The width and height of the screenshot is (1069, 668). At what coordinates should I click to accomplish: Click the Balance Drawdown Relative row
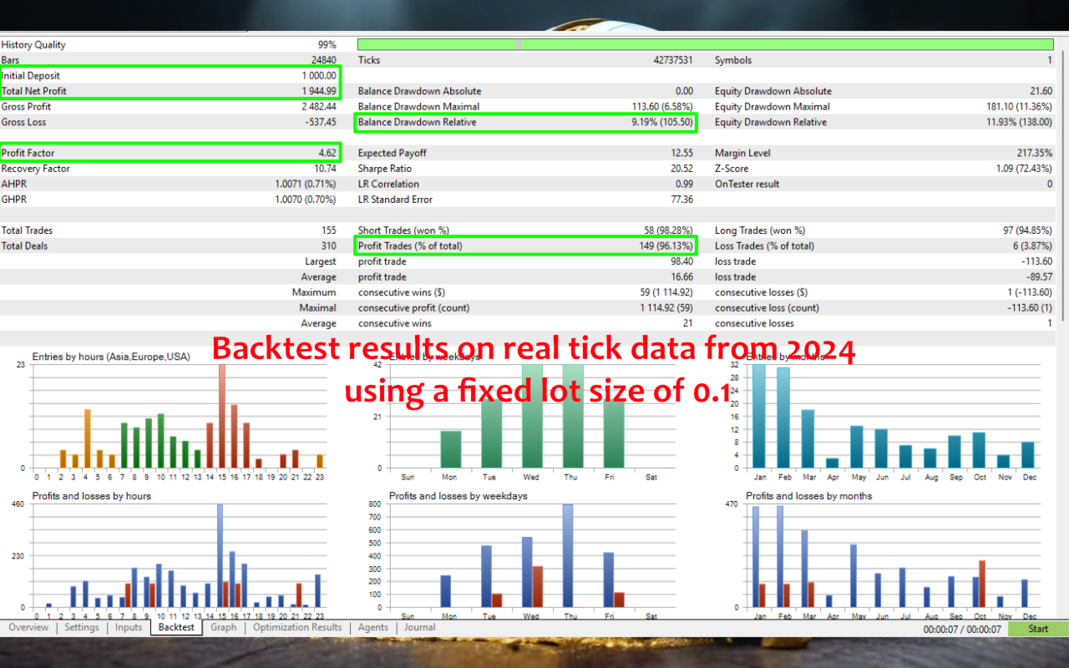[x=525, y=122]
